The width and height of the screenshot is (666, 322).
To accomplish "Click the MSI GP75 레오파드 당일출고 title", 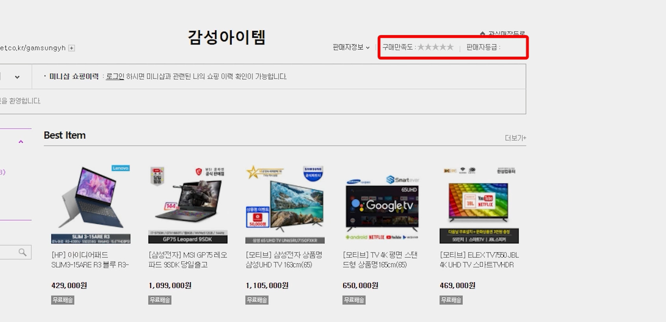I will pos(188,260).
